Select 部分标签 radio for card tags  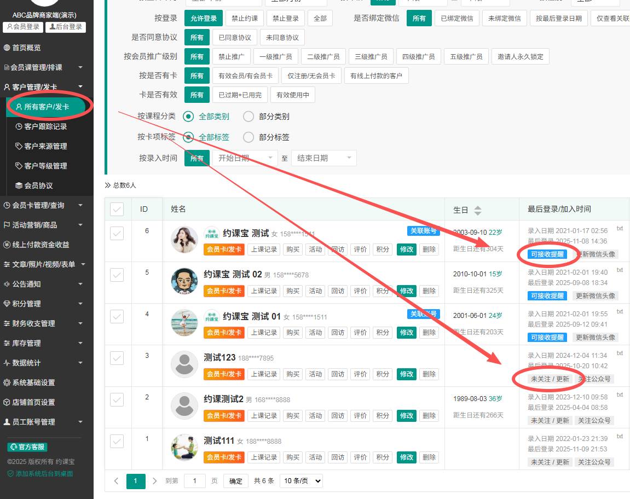[x=248, y=137]
